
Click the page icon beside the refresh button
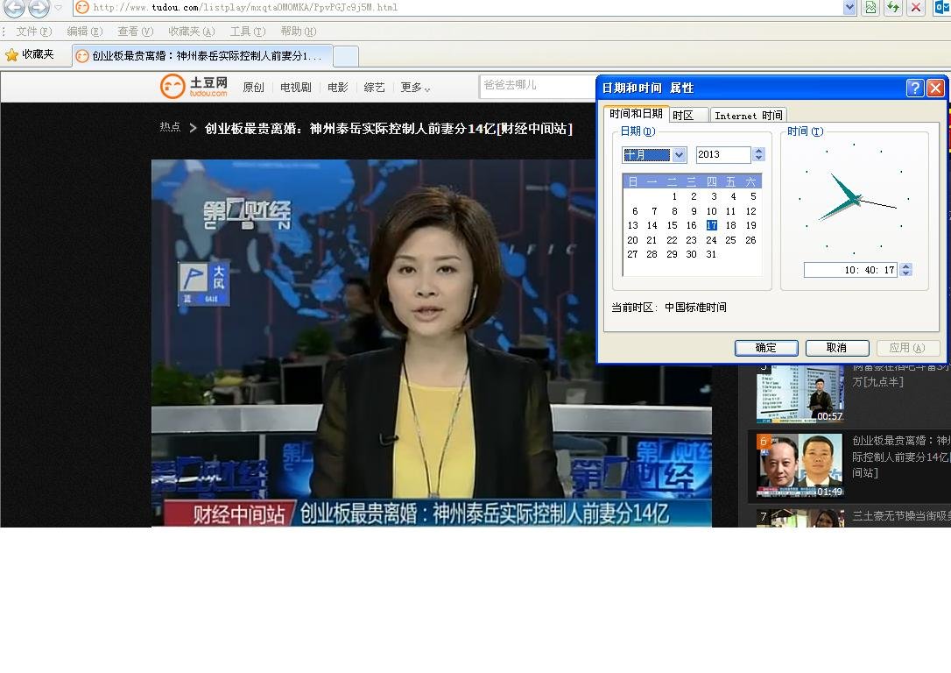(x=870, y=9)
